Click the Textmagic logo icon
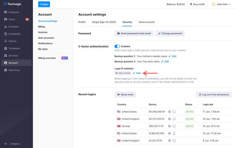Viewport: 237px width, 148px height. (5, 4)
